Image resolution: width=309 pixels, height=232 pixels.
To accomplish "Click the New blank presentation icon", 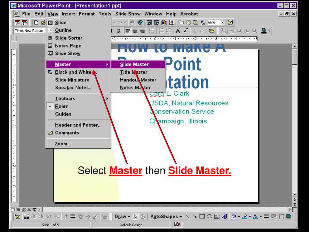I will tap(36, 22).
